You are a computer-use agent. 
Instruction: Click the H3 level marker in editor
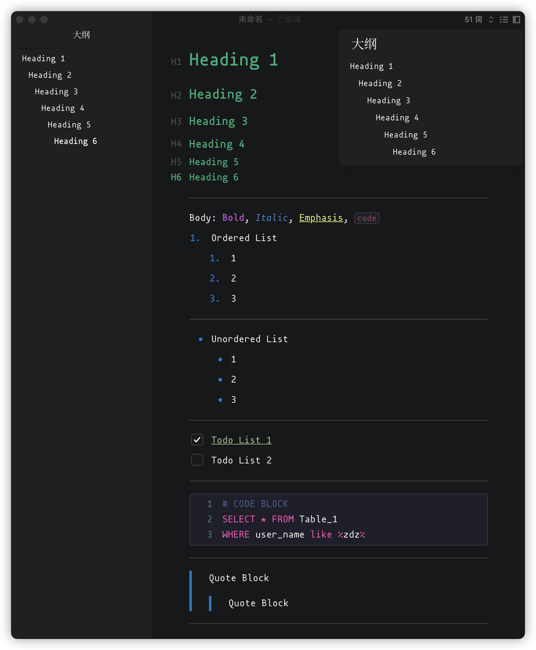click(x=176, y=122)
